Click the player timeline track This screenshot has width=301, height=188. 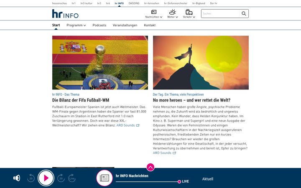tap(147, 182)
